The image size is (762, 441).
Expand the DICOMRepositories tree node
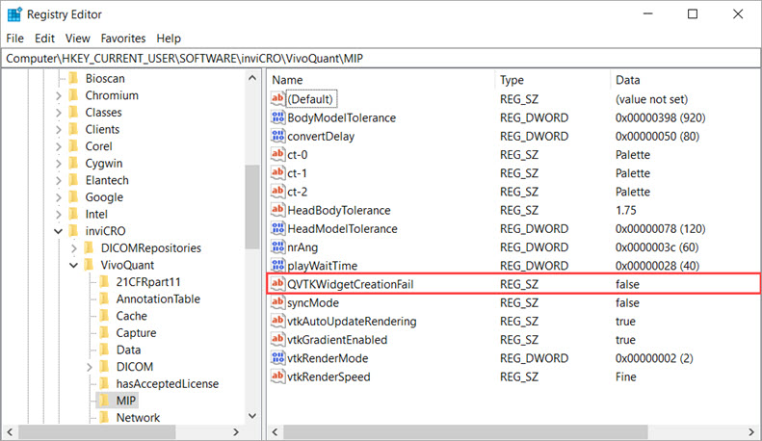coord(74,248)
